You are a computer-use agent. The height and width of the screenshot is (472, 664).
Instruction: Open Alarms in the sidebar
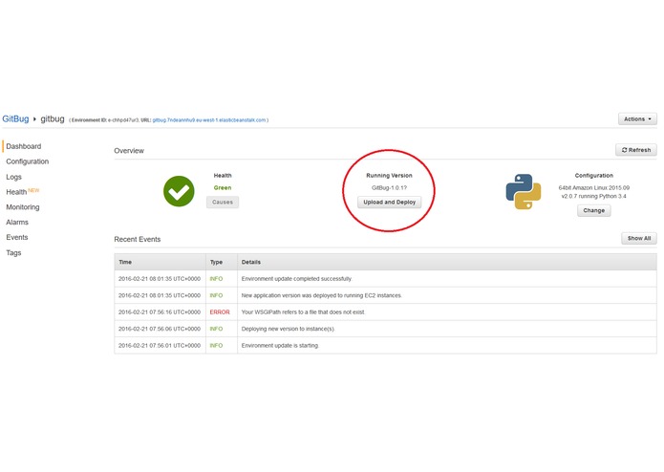pyautogui.click(x=17, y=223)
